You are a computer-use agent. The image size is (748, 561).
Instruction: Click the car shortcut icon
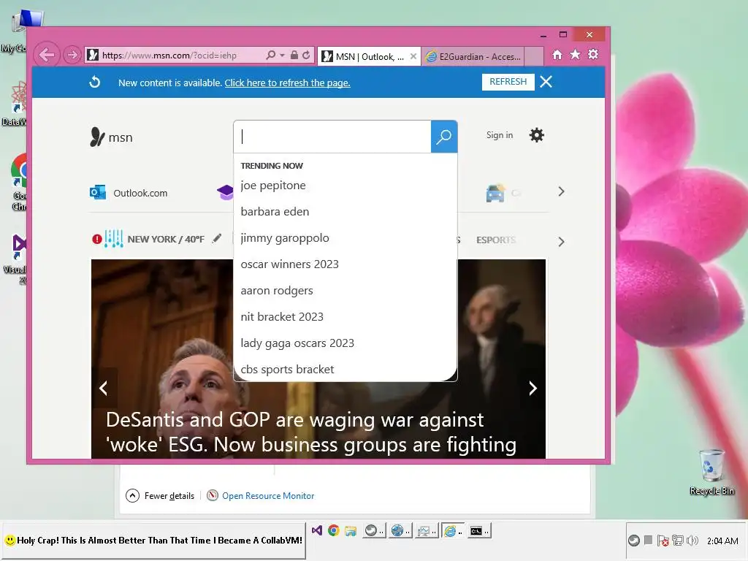[495, 193]
